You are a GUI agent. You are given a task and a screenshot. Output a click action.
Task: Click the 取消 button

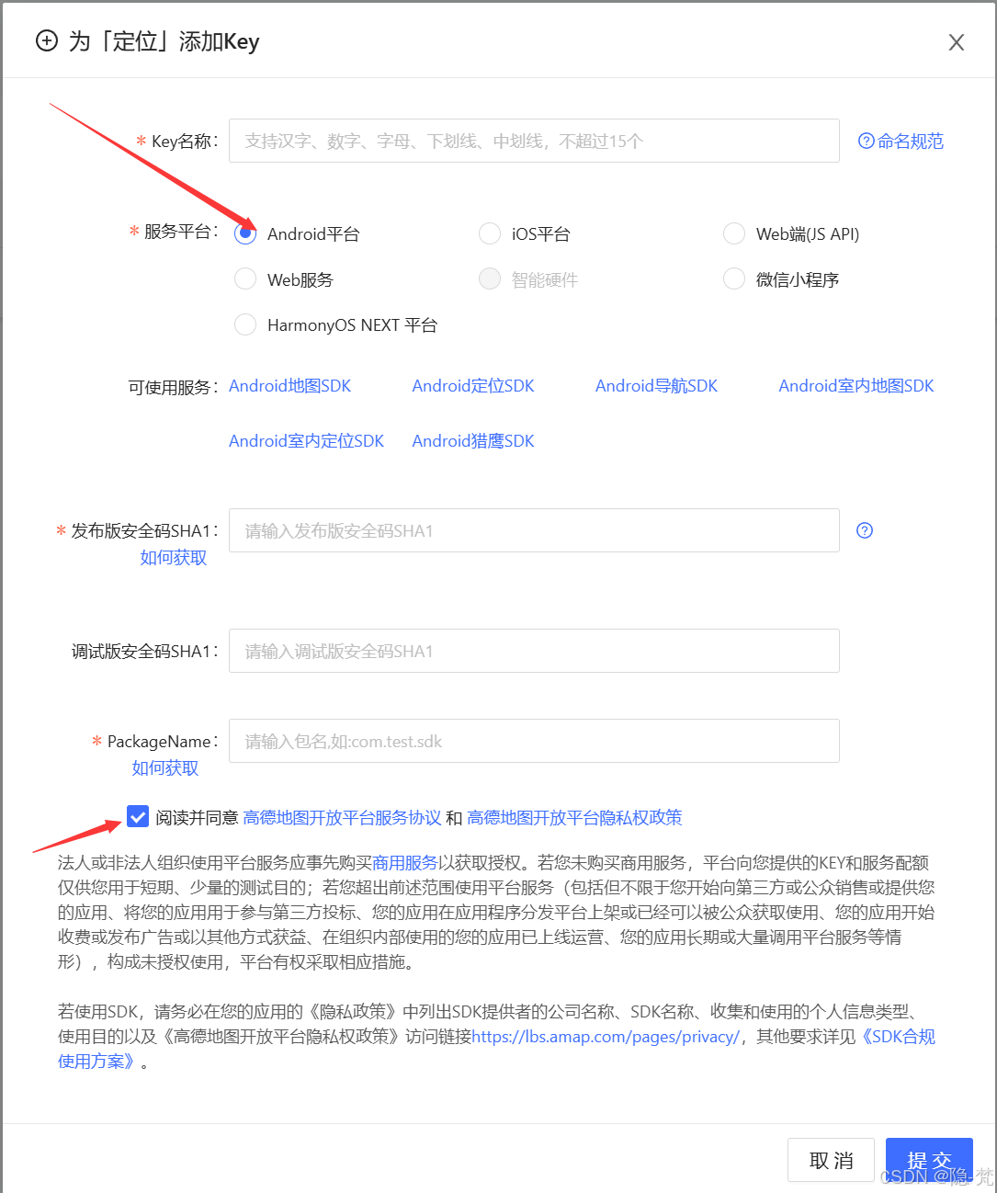831,1160
